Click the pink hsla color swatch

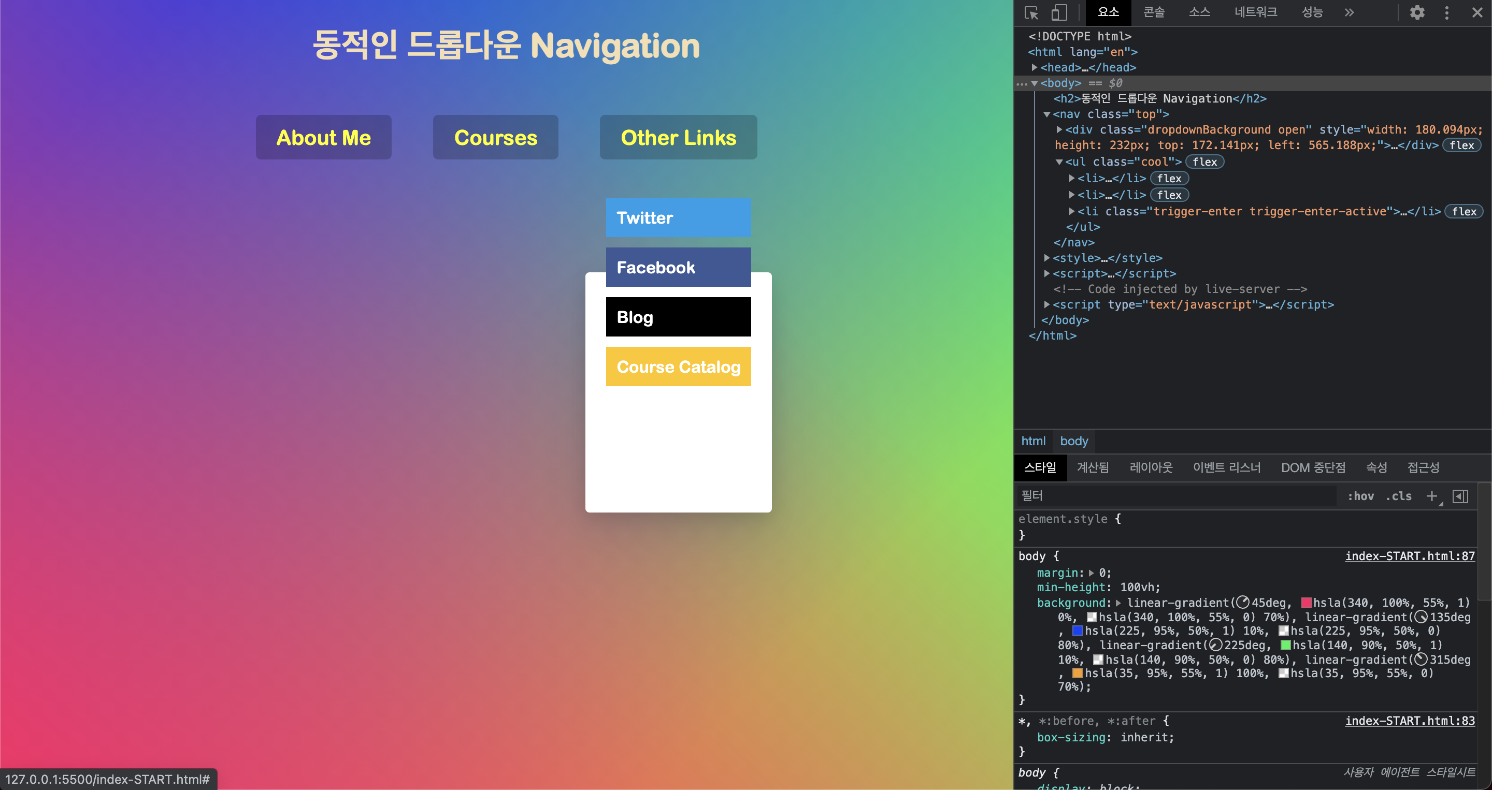[1306, 603]
